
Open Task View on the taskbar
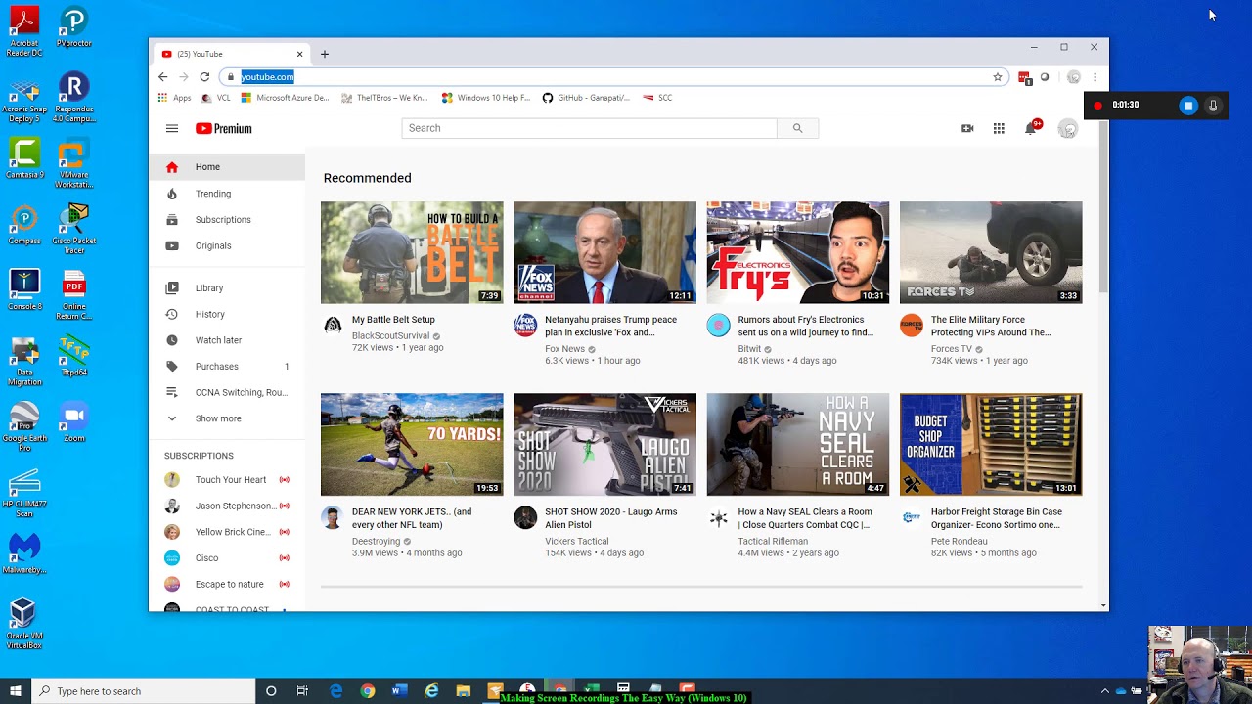[x=302, y=691]
